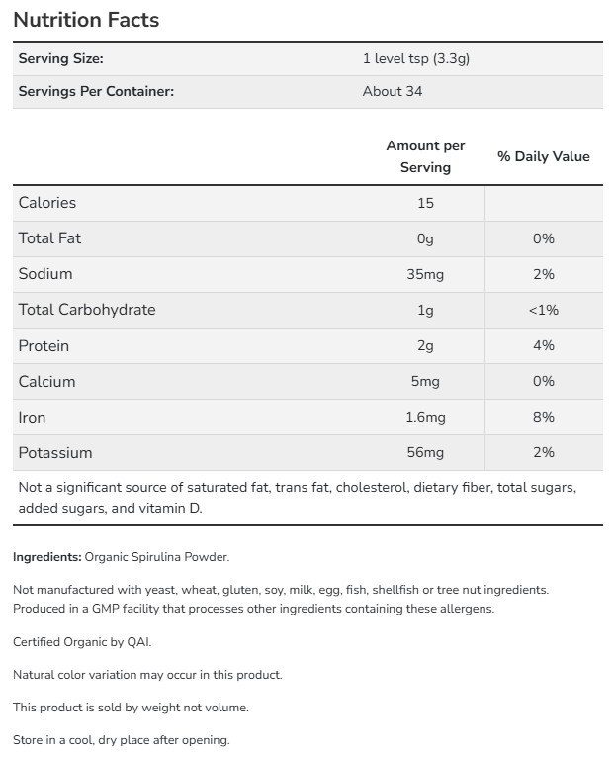Select the 'Store in a cool, dry place' line

(121, 740)
